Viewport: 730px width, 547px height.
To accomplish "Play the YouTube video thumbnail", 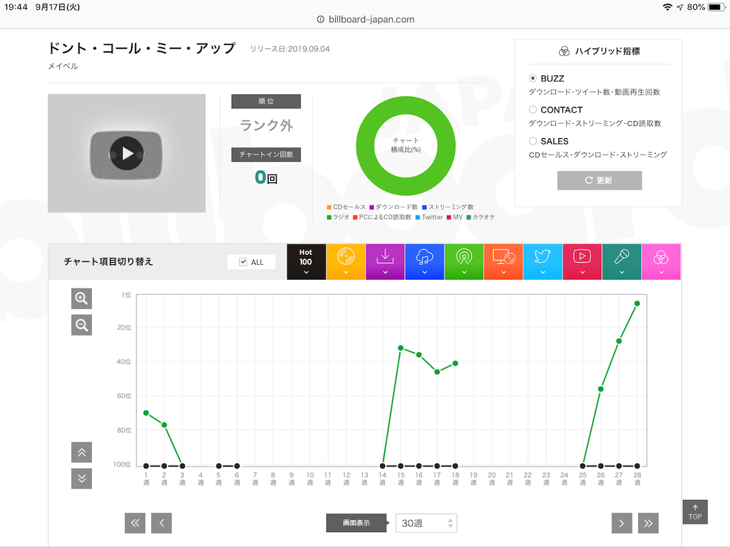I will point(126,154).
